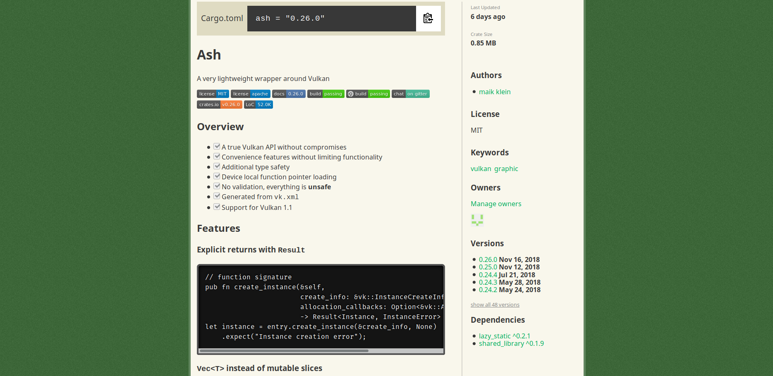Click the 'Explicit returns with Result' heading
The image size is (773, 376).
click(x=251, y=250)
